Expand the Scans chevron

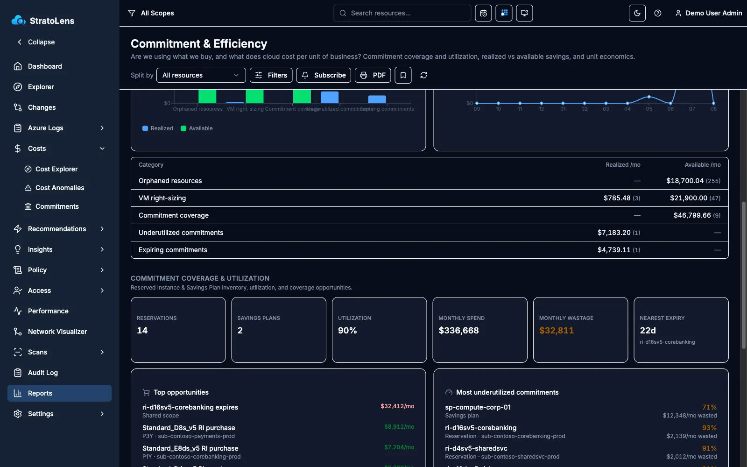click(x=102, y=352)
